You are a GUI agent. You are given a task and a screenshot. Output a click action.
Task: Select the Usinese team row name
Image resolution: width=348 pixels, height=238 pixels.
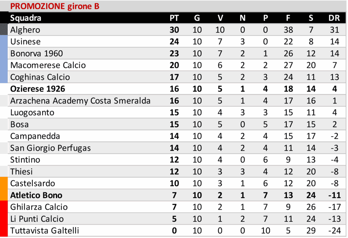point(25,42)
